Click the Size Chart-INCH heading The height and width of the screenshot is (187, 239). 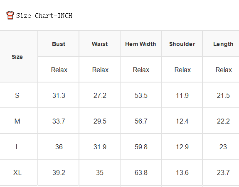click(44, 16)
